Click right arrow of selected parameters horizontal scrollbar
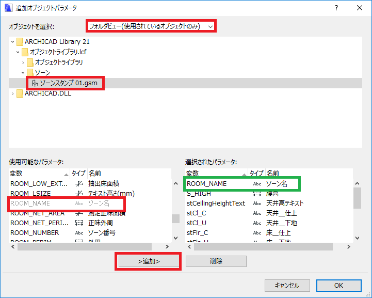Viewport: 372px width, 298px height. click(348, 247)
